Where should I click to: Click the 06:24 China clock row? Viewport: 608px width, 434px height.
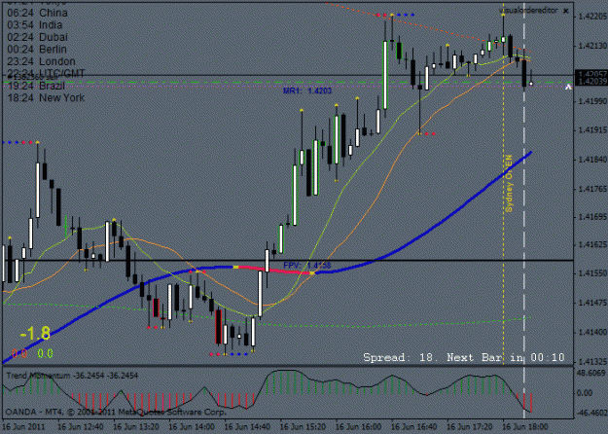(x=37, y=13)
